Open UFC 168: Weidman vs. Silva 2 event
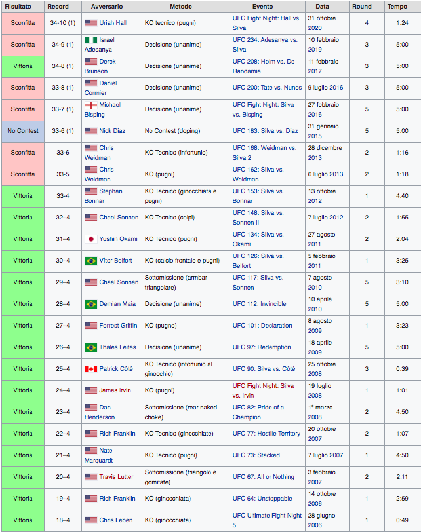This screenshot has height=532, width=421. click(x=264, y=153)
